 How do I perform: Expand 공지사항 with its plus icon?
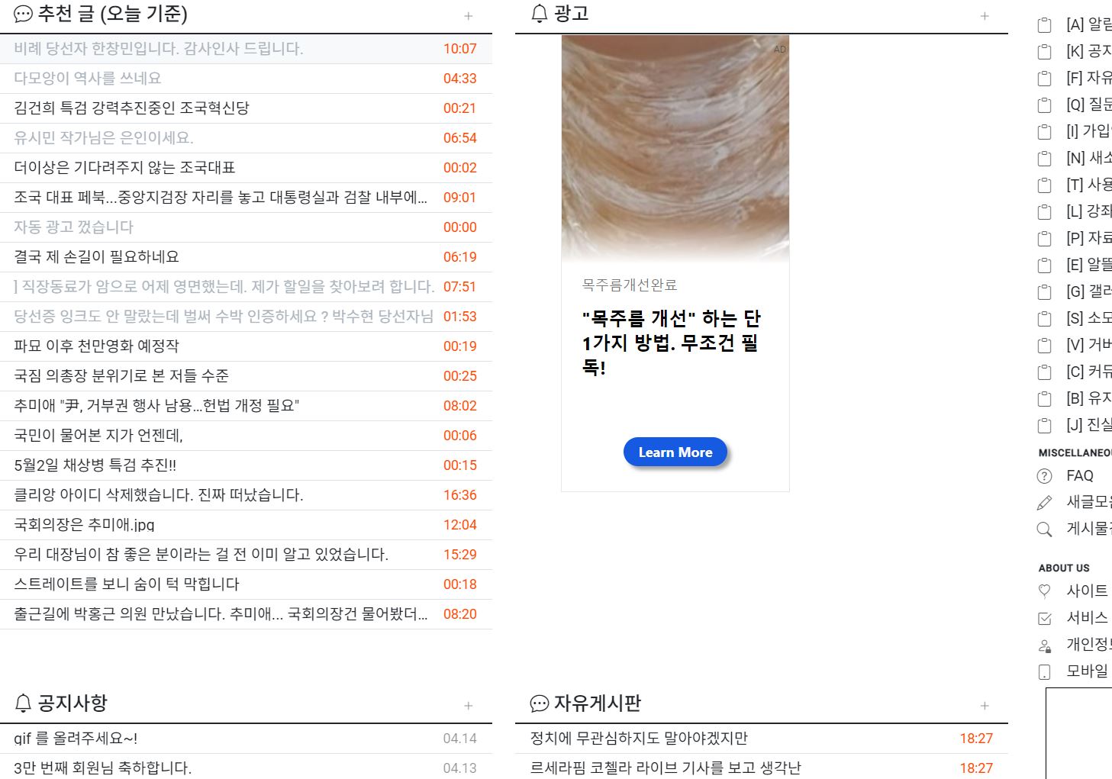(469, 706)
